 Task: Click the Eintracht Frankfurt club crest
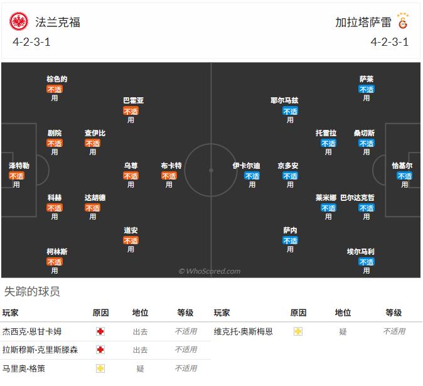pyautogui.click(x=19, y=22)
